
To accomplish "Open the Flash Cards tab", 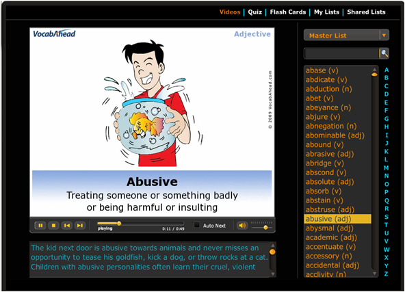I will [x=288, y=12].
